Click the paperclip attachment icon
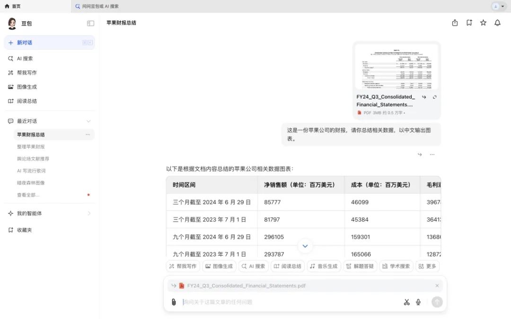 tap(174, 302)
